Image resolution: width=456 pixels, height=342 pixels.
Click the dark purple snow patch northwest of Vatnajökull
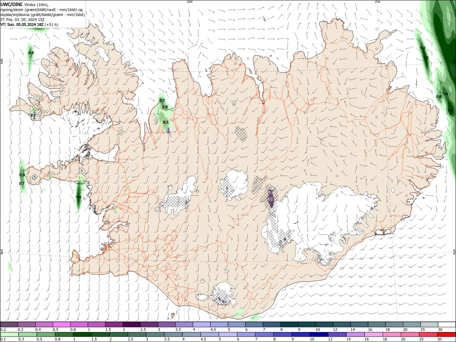click(x=271, y=198)
